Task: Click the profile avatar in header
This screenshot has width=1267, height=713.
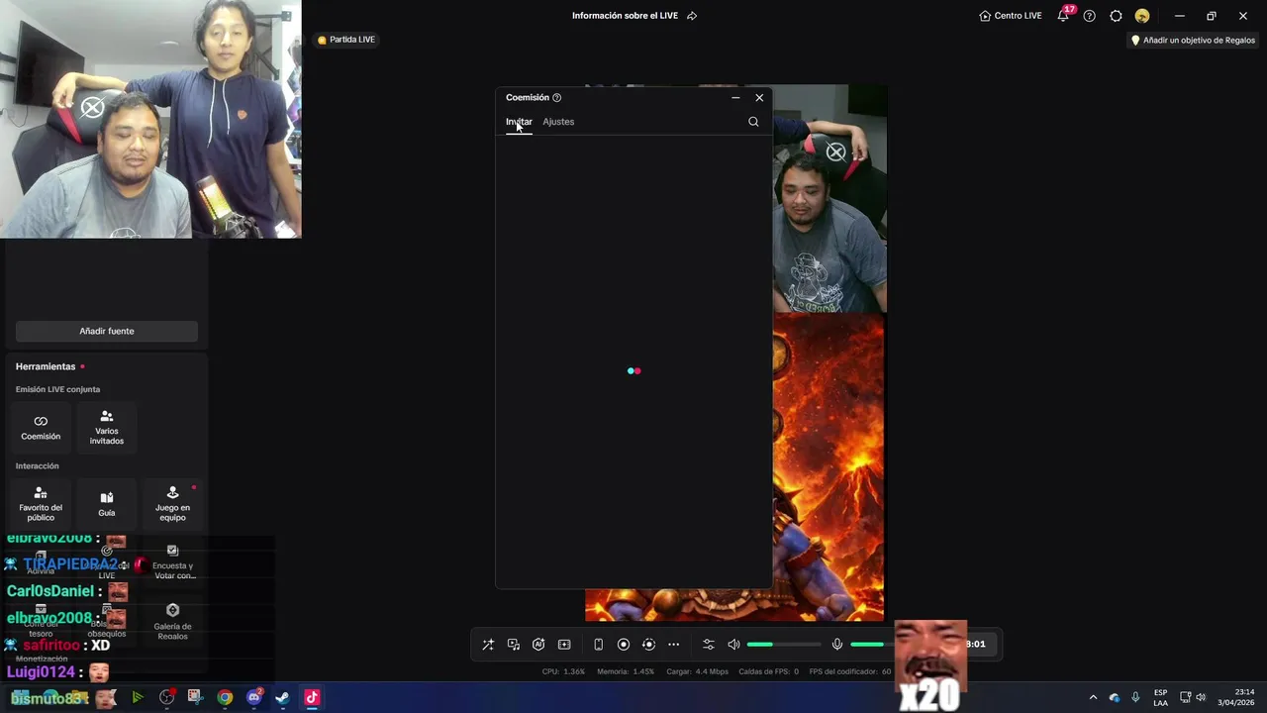Action: pyautogui.click(x=1142, y=16)
